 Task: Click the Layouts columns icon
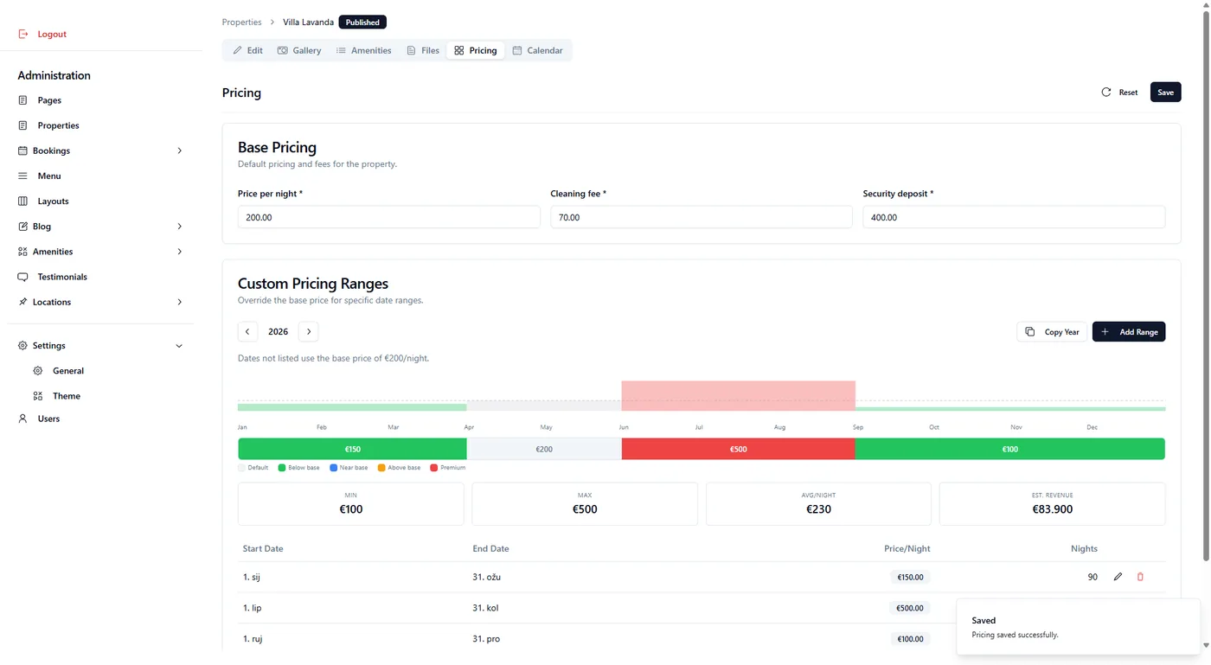click(23, 201)
